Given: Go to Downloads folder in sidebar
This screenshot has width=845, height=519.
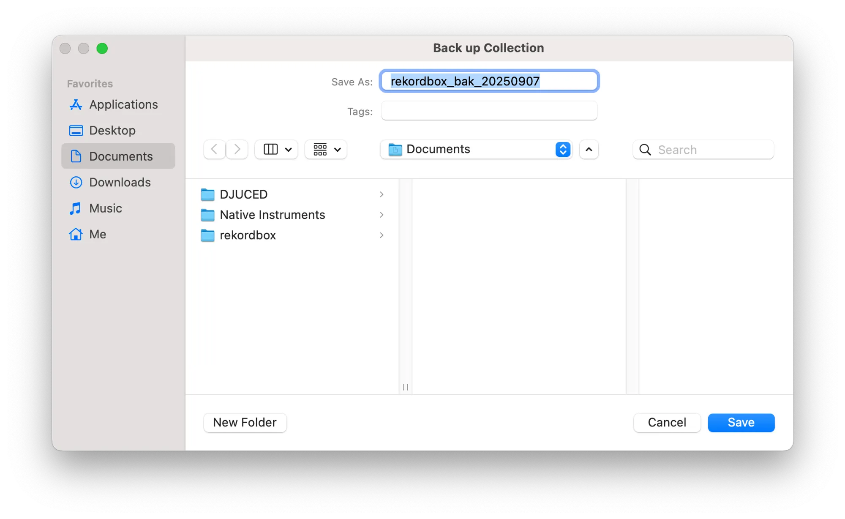Looking at the screenshot, I should [x=120, y=182].
